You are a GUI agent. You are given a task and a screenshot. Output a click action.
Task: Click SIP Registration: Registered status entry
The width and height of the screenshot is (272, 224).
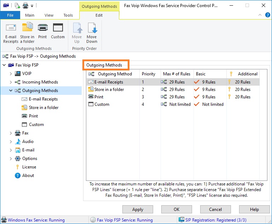pyautogui.click(x=216, y=220)
